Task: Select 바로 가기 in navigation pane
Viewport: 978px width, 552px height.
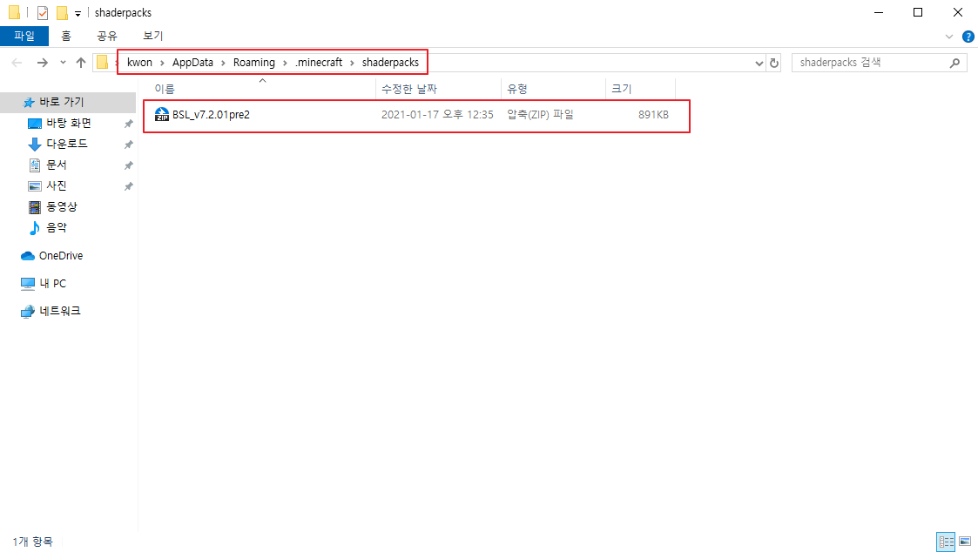Action: click(x=61, y=102)
